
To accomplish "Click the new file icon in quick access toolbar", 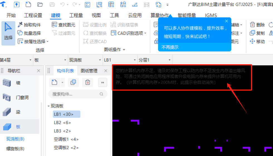I will (x=28, y=4).
